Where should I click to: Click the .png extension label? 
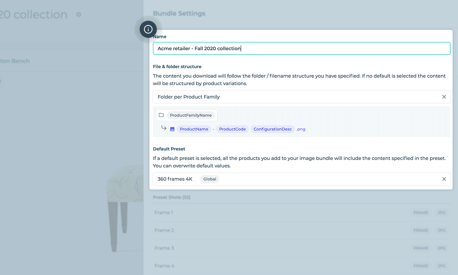[301, 129]
